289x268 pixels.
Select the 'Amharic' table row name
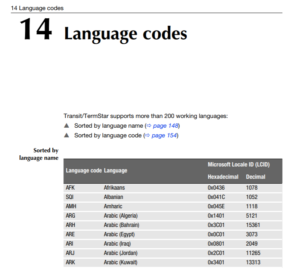click(x=113, y=206)
